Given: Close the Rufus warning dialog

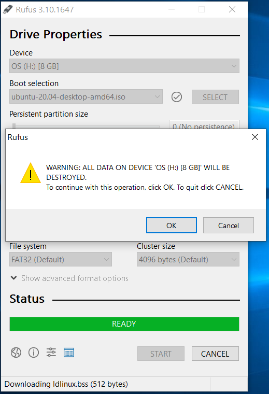Looking at the screenshot, I should coord(255,137).
